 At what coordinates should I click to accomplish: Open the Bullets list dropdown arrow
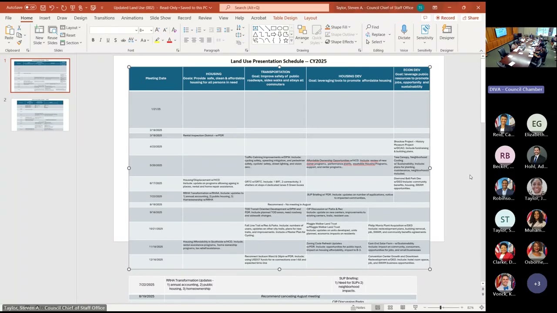tap(192, 30)
